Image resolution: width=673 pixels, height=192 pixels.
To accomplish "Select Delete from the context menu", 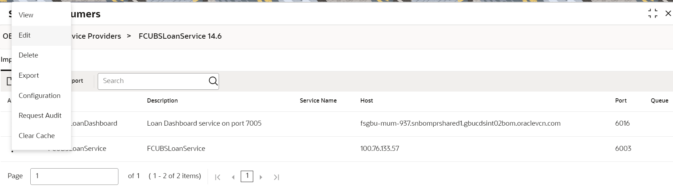I will 28,55.
